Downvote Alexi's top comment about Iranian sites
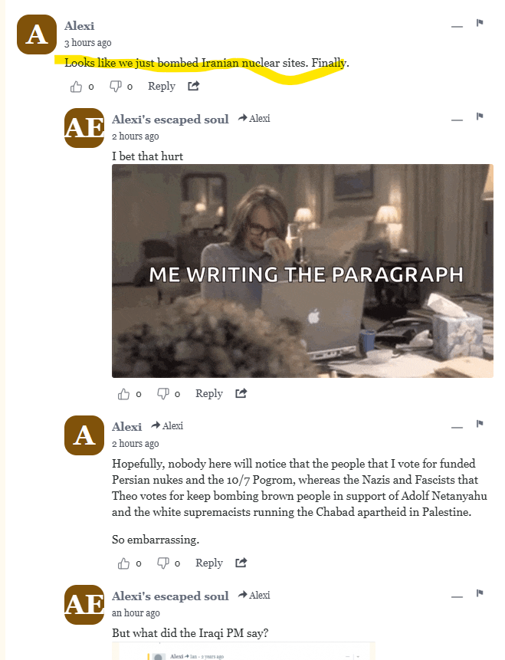This screenshot has width=505, height=660. (x=115, y=87)
